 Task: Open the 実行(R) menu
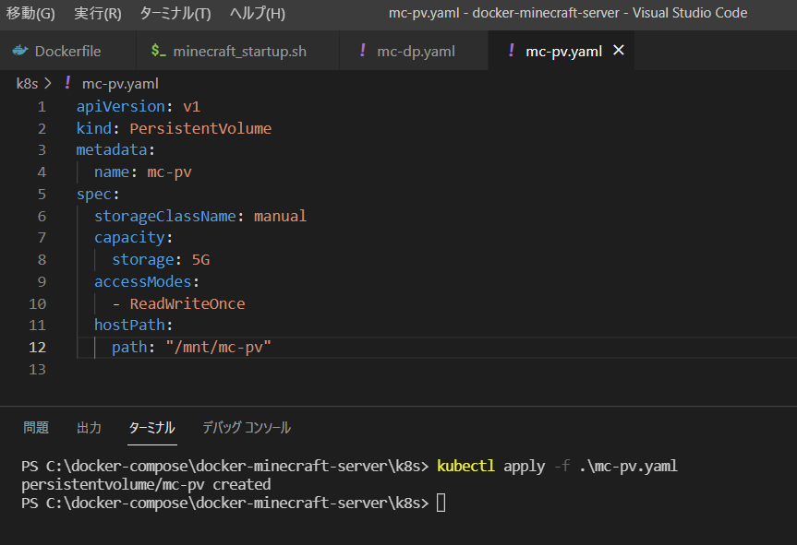pos(97,13)
